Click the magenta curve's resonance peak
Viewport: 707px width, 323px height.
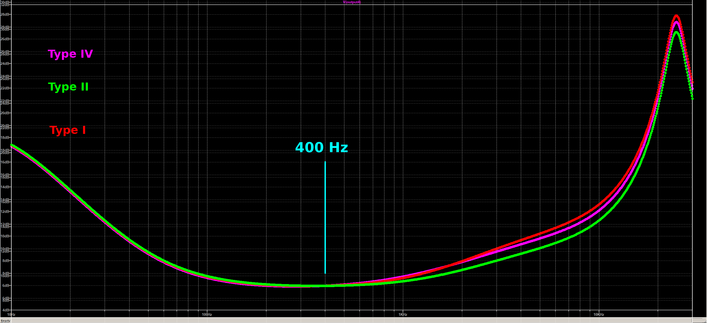point(676,23)
